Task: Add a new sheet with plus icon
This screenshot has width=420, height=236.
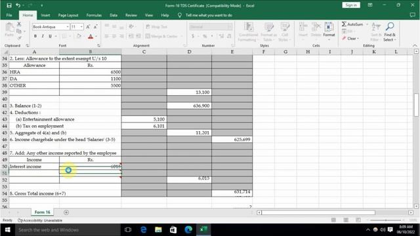Action: coord(66,212)
